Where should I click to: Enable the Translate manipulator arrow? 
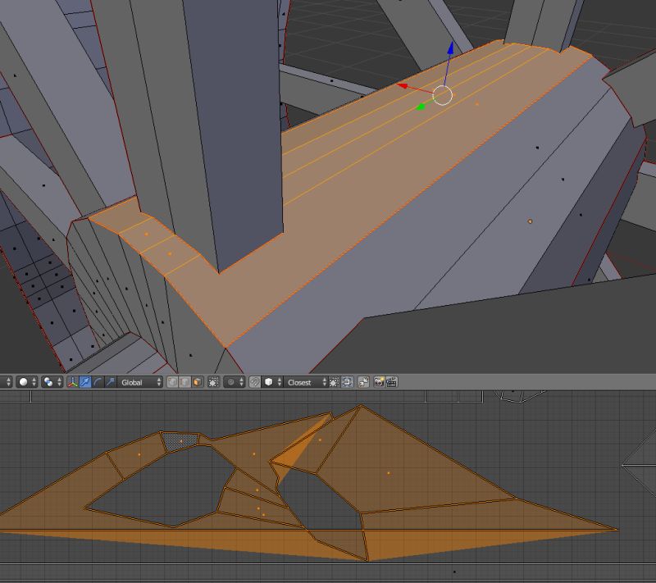coord(84,383)
